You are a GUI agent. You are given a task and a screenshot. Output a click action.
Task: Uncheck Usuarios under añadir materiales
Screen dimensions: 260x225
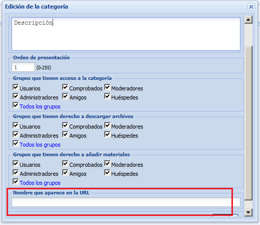pyautogui.click(x=16, y=163)
